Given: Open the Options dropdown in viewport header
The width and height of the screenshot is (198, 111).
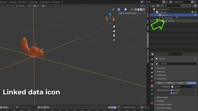Looking at the screenshot, I should pyautogui.click(x=144, y=6).
